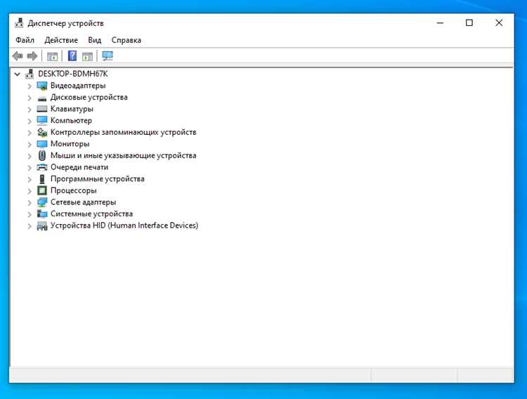Viewport: 527px width, 399px height.
Task: Show/hide console tree toolbar icon
Action: (52, 56)
